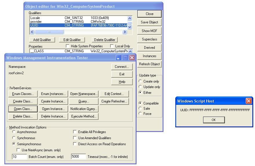Click Connect to change namespace

point(122,67)
